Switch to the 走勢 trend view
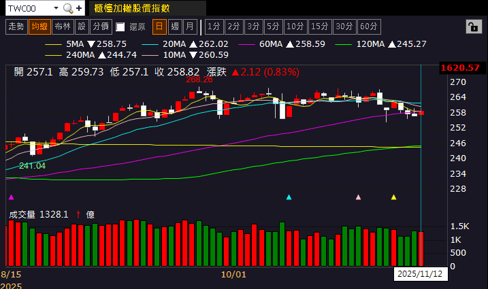This screenshot has width=488, height=289. (x=16, y=27)
